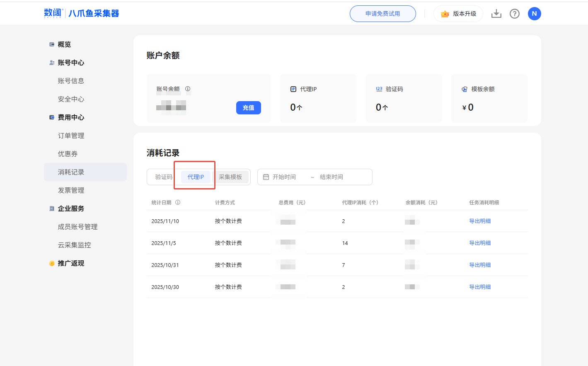This screenshot has width=588, height=366.
Task: Open 推广返现 in the sidebar
Action: pos(71,263)
